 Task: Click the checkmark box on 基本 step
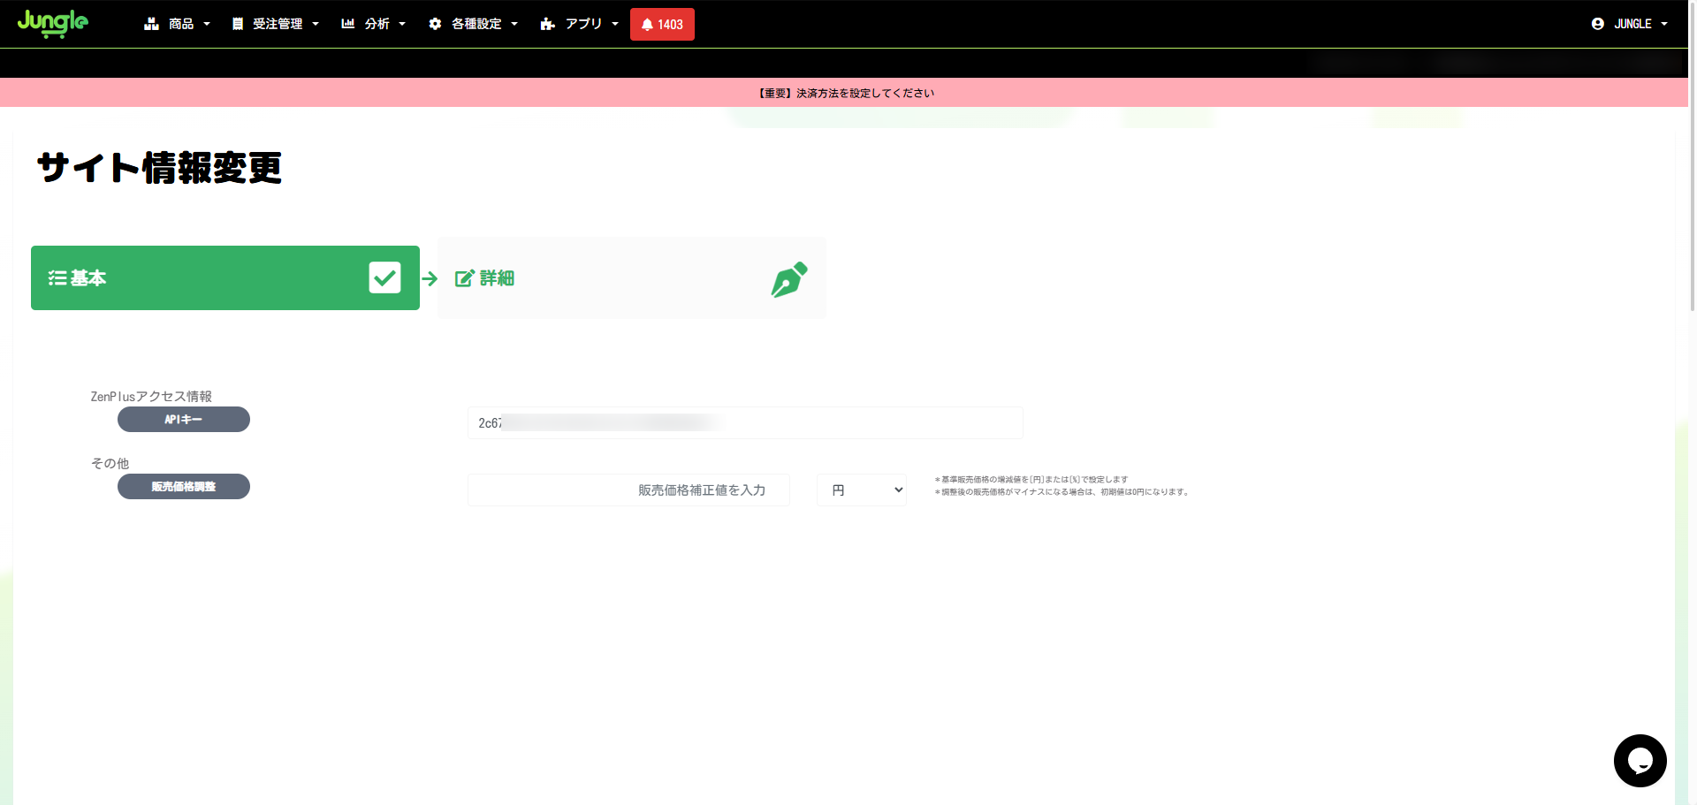point(384,277)
